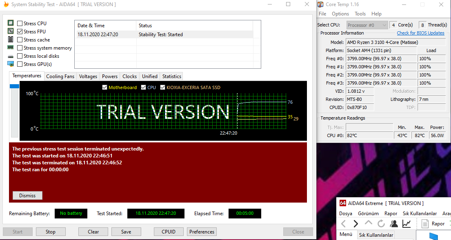The height and width of the screenshot is (240, 451).
Task: Switch to the Statistics tab
Action: tap(171, 76)
